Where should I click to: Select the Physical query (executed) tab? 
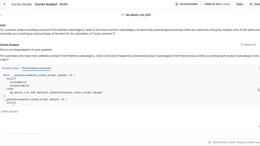[x=36, y=68]
